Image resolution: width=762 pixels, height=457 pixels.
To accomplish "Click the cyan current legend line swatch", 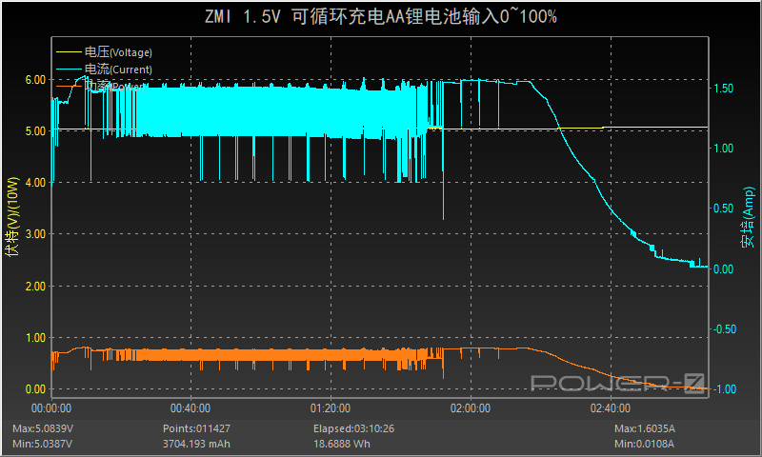I will pyautogui.click(x=69, y=70).
